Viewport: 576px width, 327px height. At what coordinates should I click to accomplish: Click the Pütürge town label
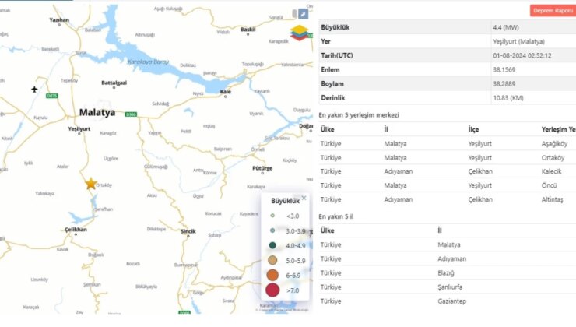(x=262, y=168)
